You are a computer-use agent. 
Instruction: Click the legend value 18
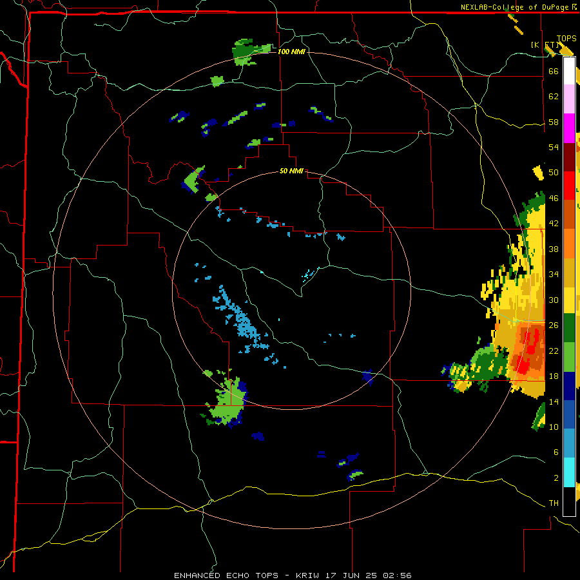(x=554, y=376)
